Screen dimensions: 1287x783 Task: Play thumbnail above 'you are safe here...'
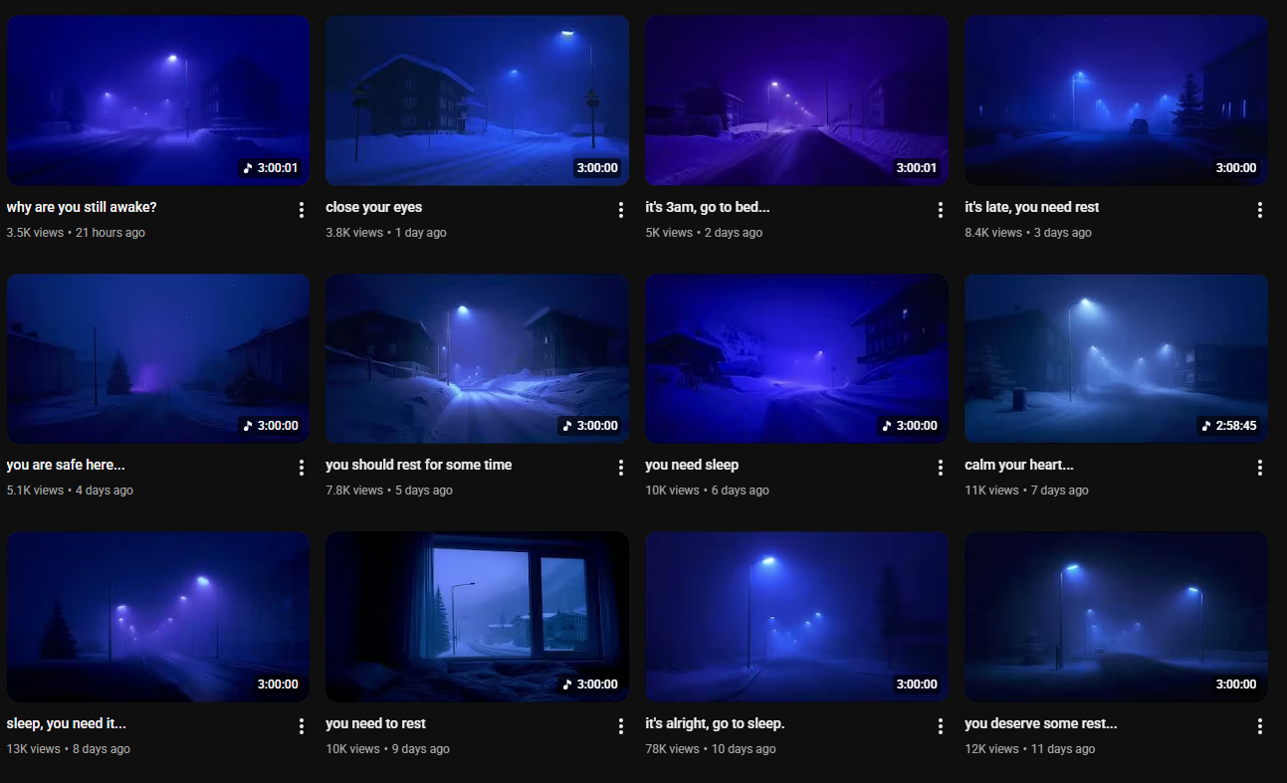[158, 358]
